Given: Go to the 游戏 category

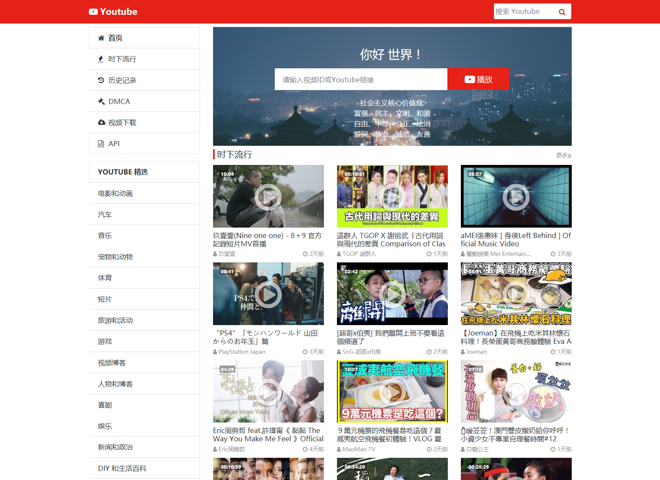Looking at the screenshot, I should point(105,342).
